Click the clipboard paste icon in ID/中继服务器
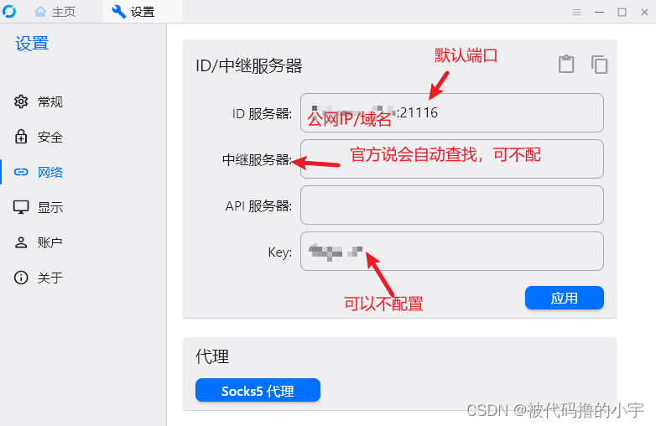The width and height of the screenshot is (656, 426). click(566, 64)
